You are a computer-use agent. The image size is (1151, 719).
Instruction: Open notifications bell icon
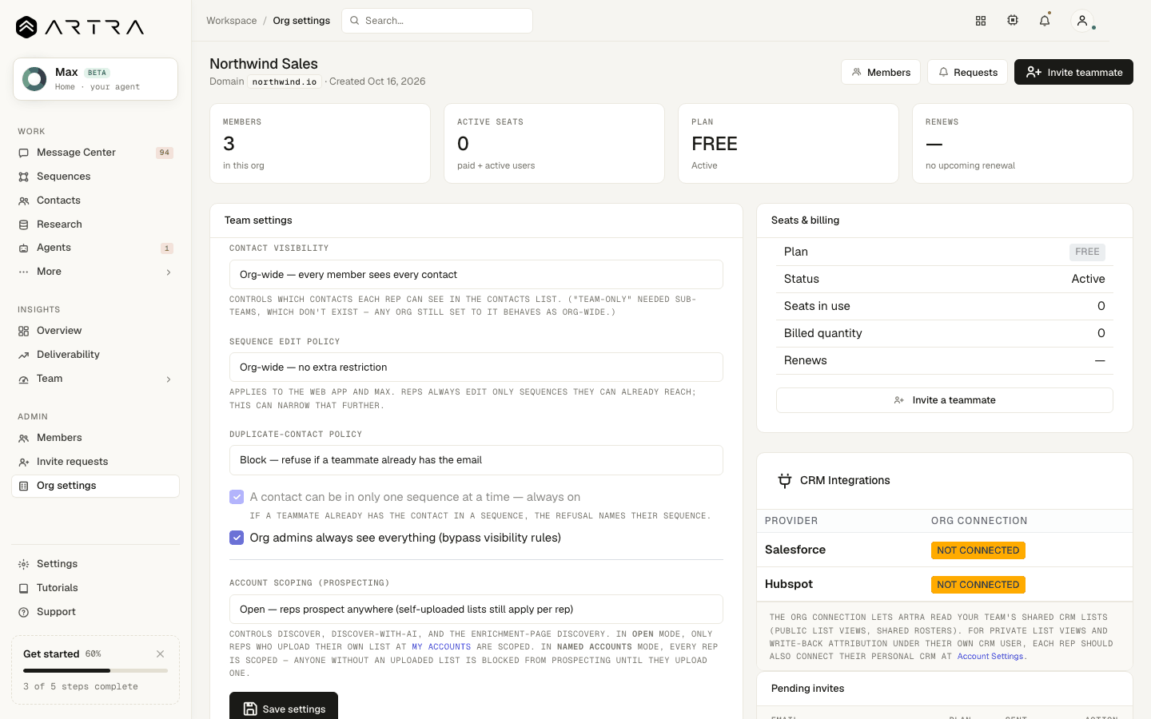[x=1045, y=21]
